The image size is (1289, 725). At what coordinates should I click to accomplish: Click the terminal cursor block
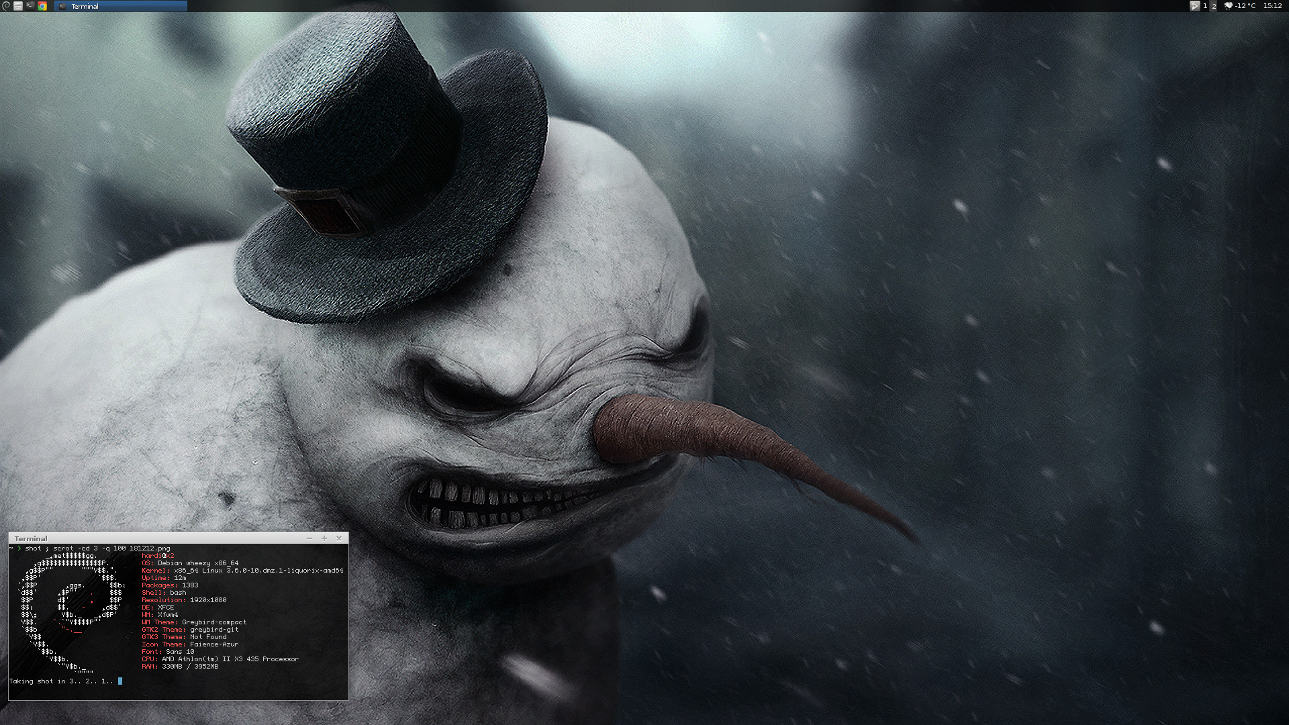[x=120, y=681]
